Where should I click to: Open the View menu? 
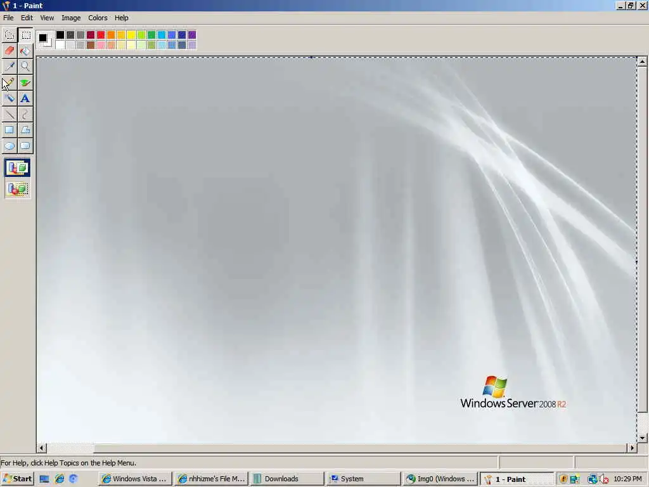pyautogui.click(x=47, y=18)
